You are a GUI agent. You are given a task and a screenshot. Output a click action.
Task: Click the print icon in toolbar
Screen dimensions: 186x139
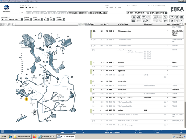134,17
